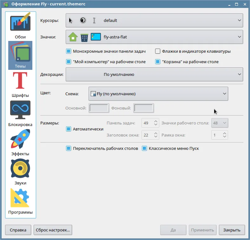This screenshot has width=250, height=240.
Task: Click the green home icon preview
Action: click(73, 37)
